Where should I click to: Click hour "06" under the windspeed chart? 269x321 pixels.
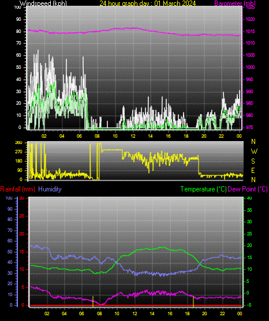pos(79,136)
